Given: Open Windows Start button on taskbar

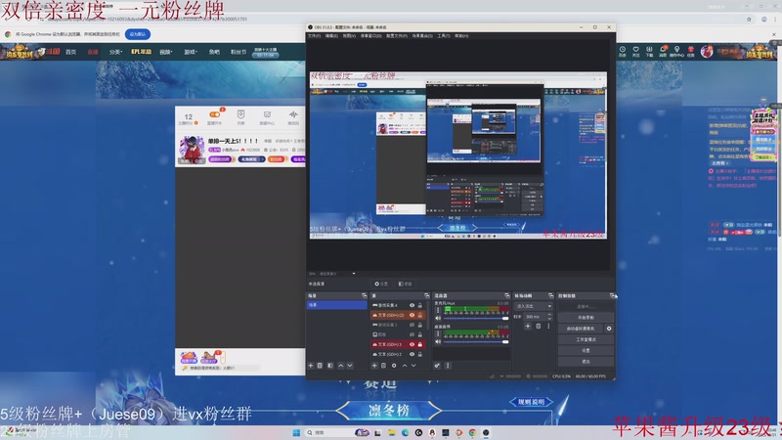Looking at the screenshot, I should coord(296,432).
